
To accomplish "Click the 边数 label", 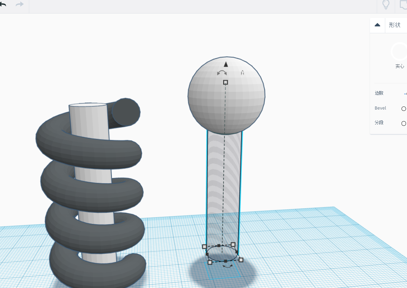I will click(379, 93).
